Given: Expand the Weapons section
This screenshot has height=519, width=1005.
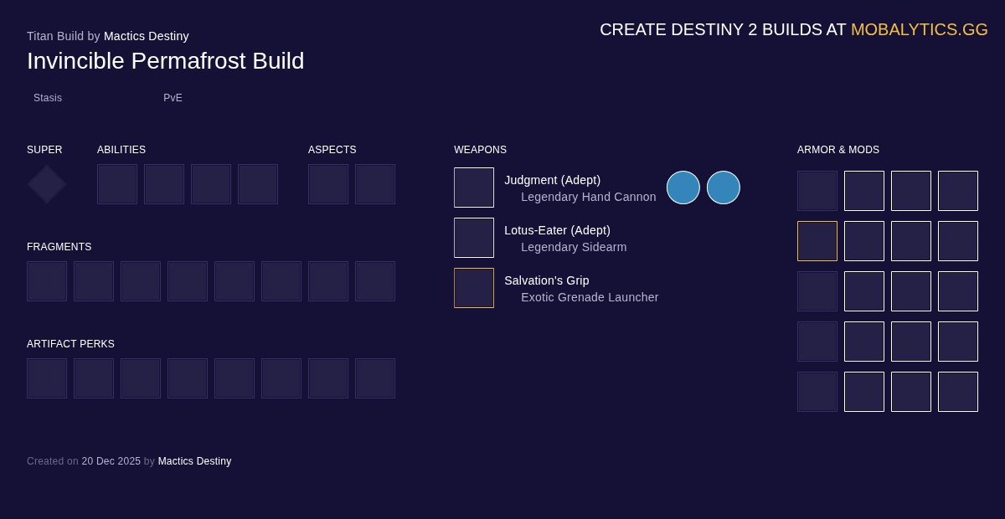Looking at the screenshot, I should tap(480, 150).
